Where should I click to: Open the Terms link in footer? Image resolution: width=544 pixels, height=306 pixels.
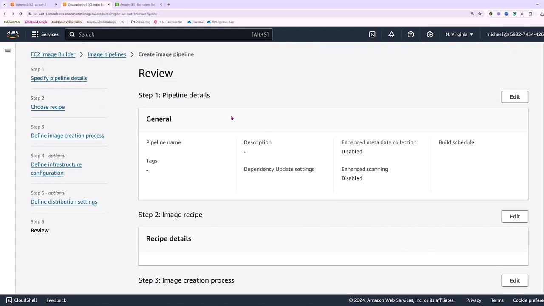497,300
